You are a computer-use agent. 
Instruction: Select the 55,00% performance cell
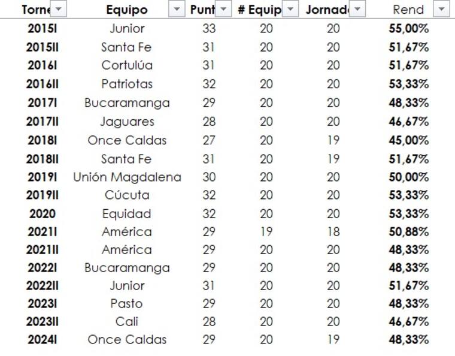(408, 28)
